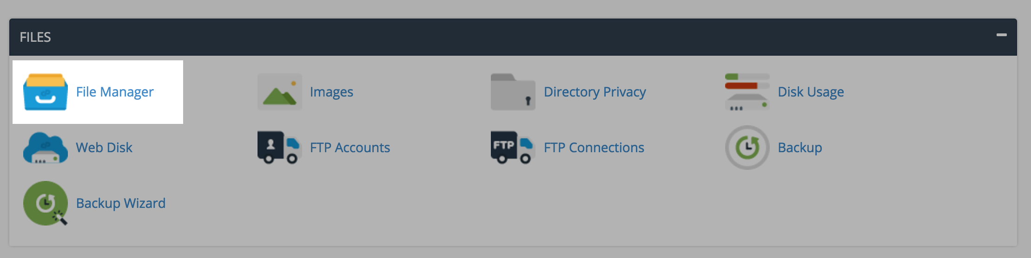Go to the Web Disk link
The image size is (1031, 258).
(104, 148)
